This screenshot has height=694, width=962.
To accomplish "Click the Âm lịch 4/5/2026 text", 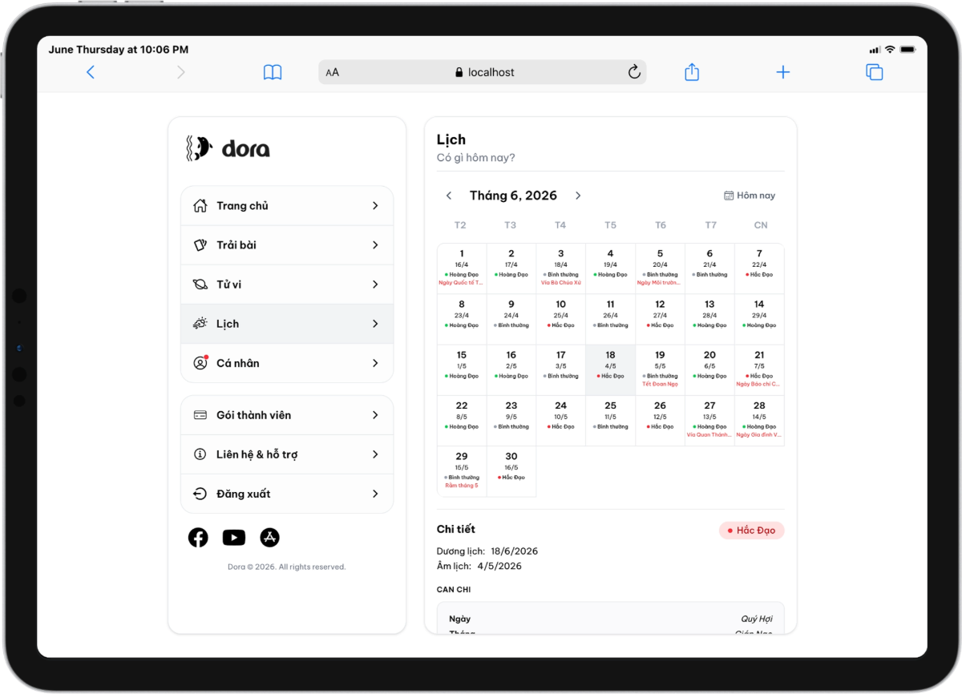I will [x=479, y=566].
